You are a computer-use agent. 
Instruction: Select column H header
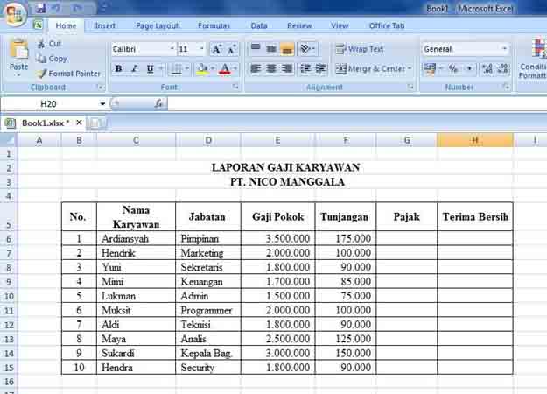(475, 140)
